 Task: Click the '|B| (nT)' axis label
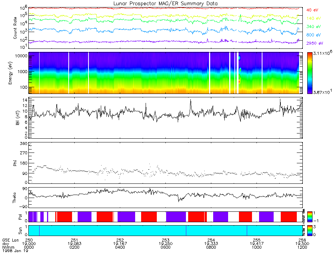click(x=18, y=118)
